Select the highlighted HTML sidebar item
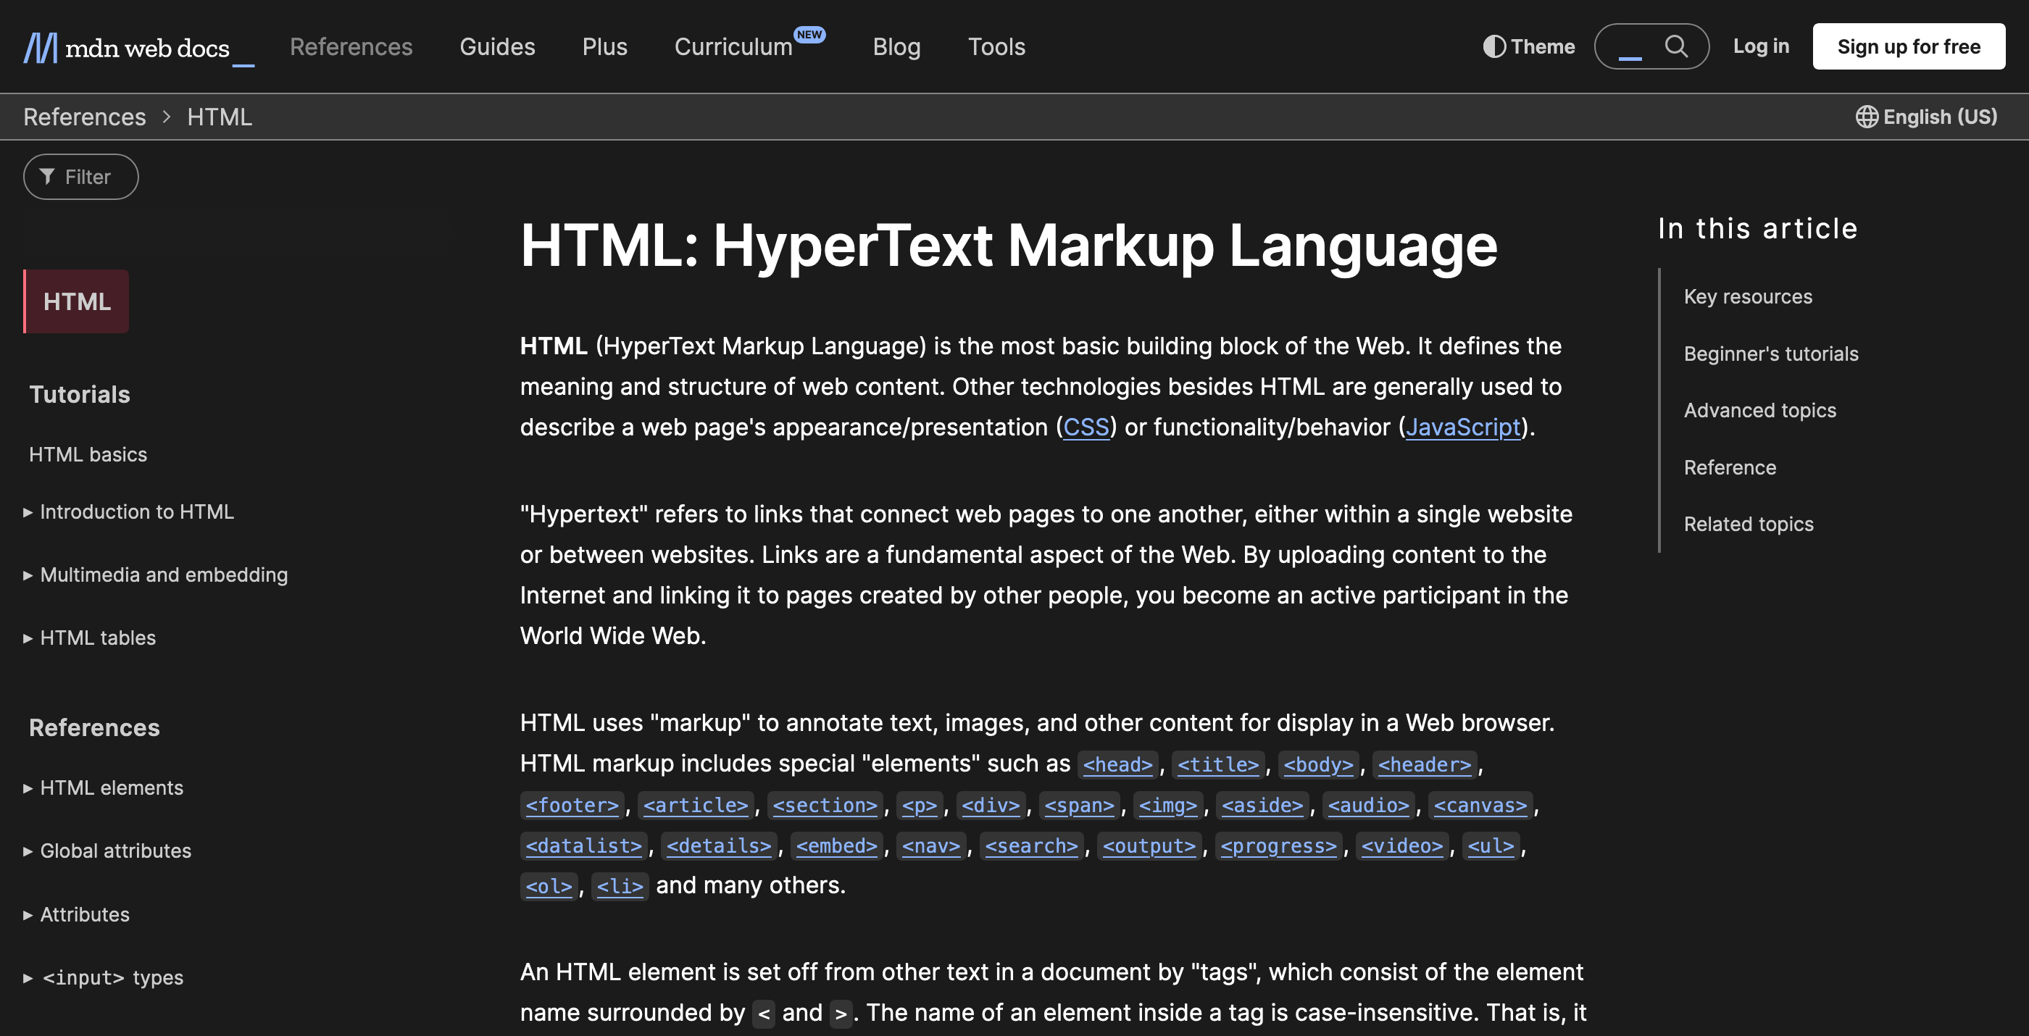2029x1036 pixels. (76, 301)
